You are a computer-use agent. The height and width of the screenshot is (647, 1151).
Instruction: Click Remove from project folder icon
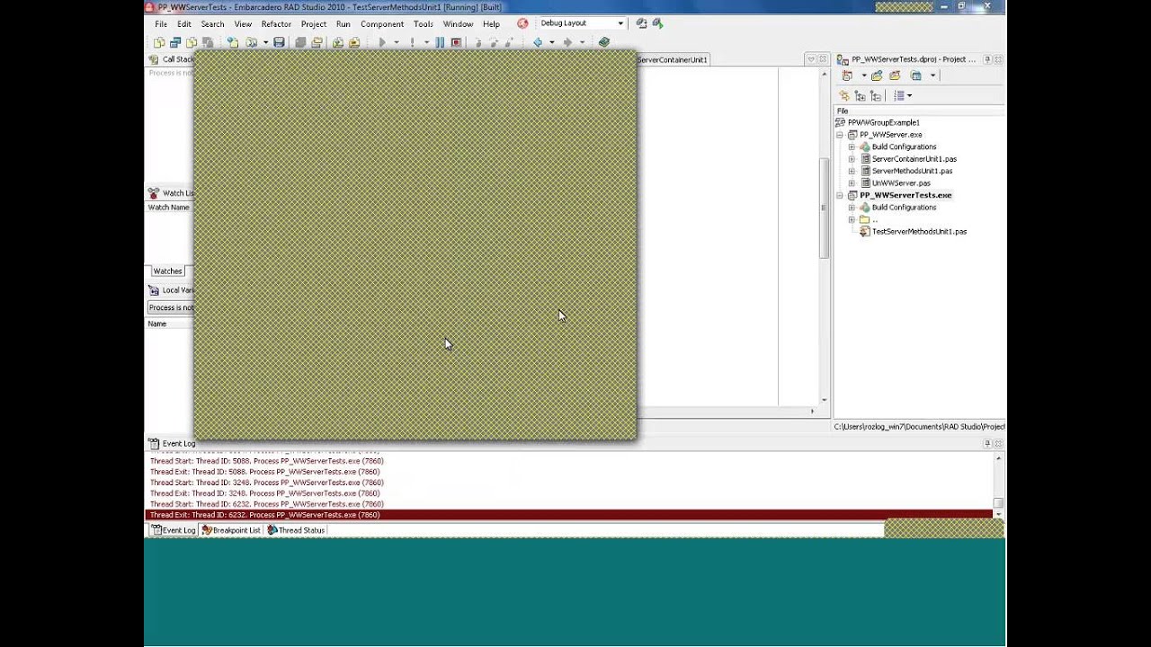(x=895, y=75)
